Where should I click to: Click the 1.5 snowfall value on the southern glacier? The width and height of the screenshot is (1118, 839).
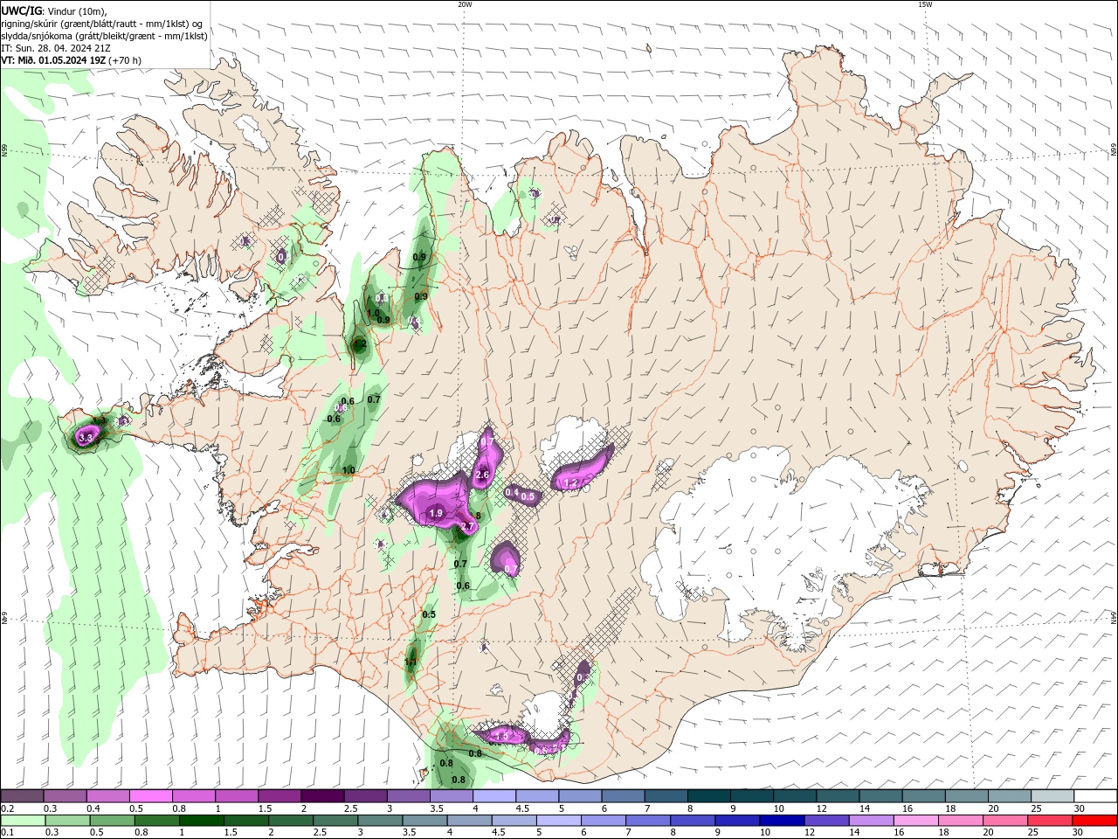501,737
